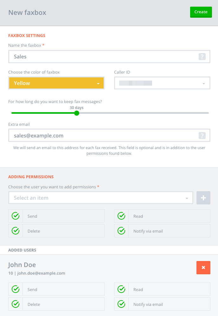218x316 pixels.
Task: Click the help icon in faxbox name field
Action: click(202, 57)
